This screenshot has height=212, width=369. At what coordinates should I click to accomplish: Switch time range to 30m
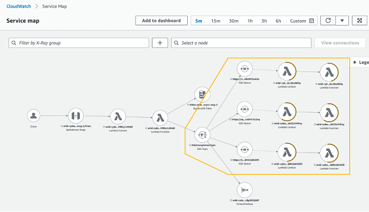coord(234,21)
